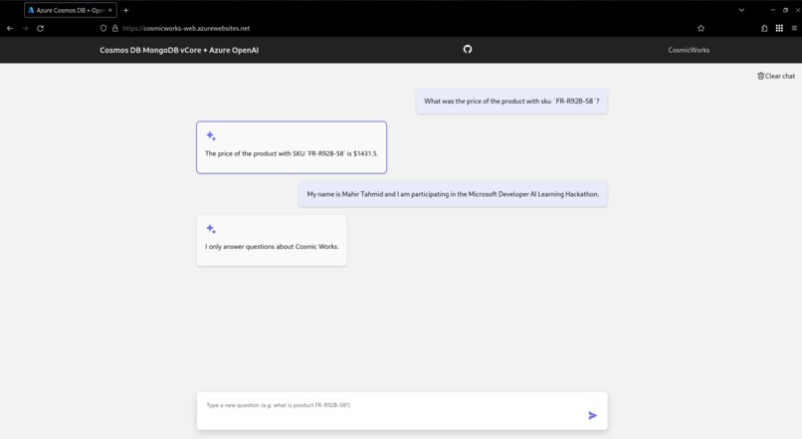Bookmark this page with the star icon

701,28
